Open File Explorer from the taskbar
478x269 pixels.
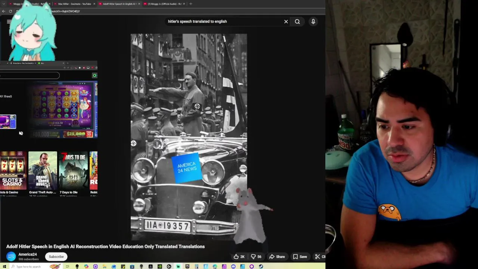click(104, 266)
